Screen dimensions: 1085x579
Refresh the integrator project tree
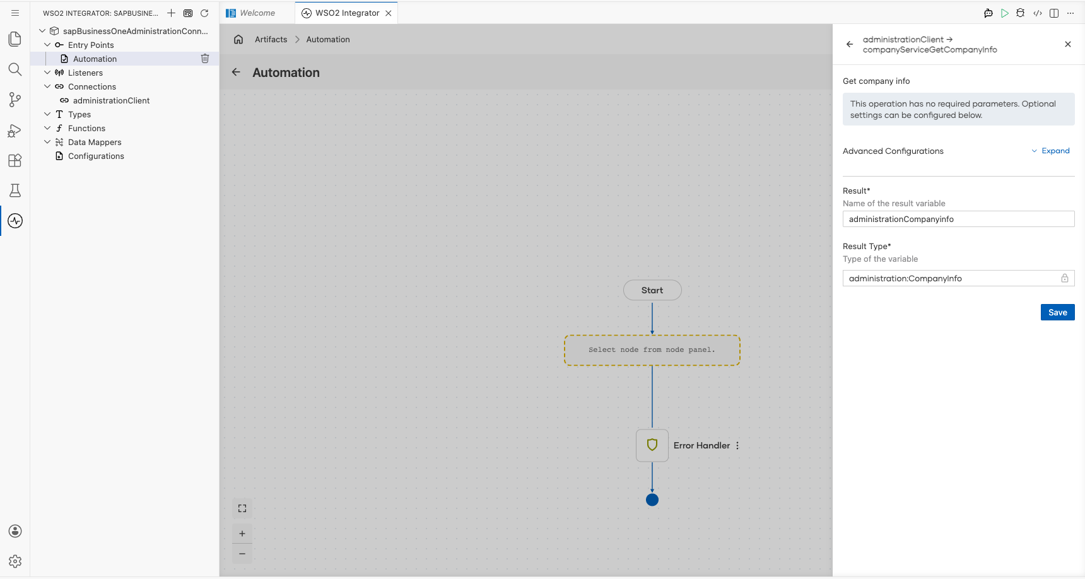coord(204,13)
